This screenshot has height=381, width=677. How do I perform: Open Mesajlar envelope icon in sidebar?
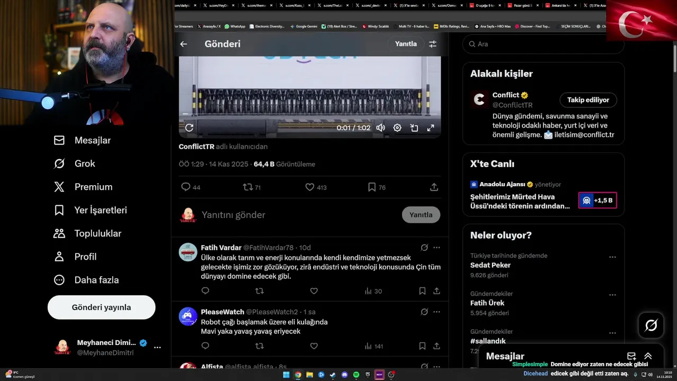(59, 140)
